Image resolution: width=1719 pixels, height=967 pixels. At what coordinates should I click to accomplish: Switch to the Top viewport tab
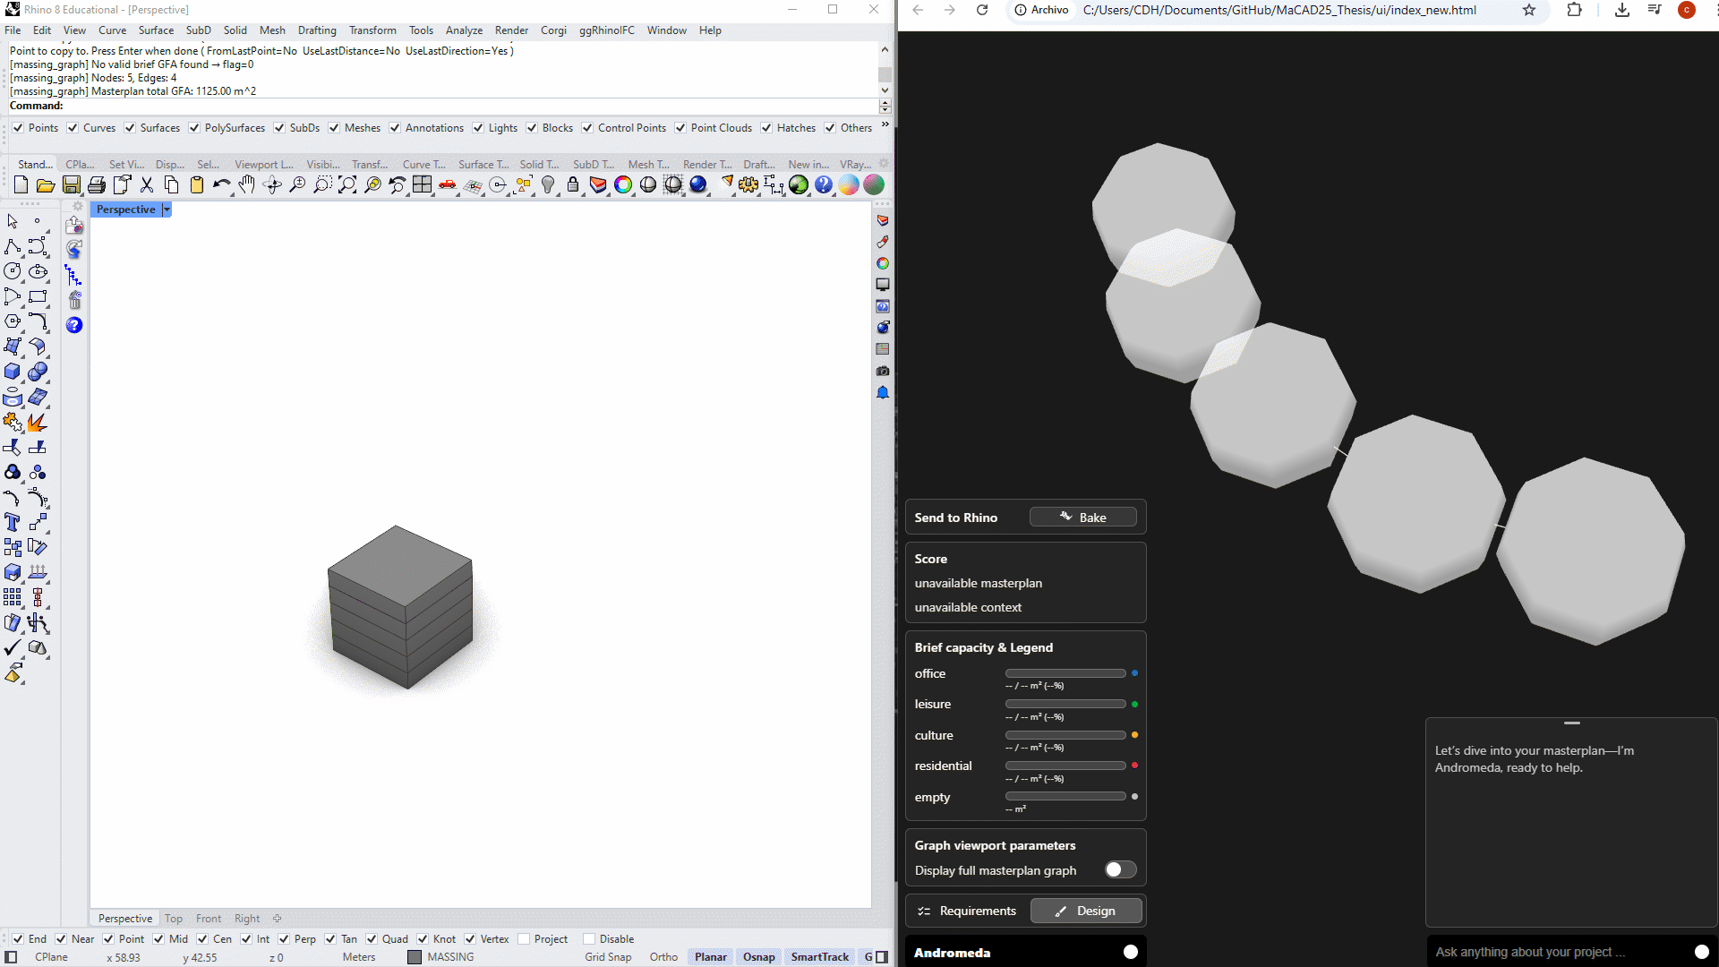[x=174, y=919]
